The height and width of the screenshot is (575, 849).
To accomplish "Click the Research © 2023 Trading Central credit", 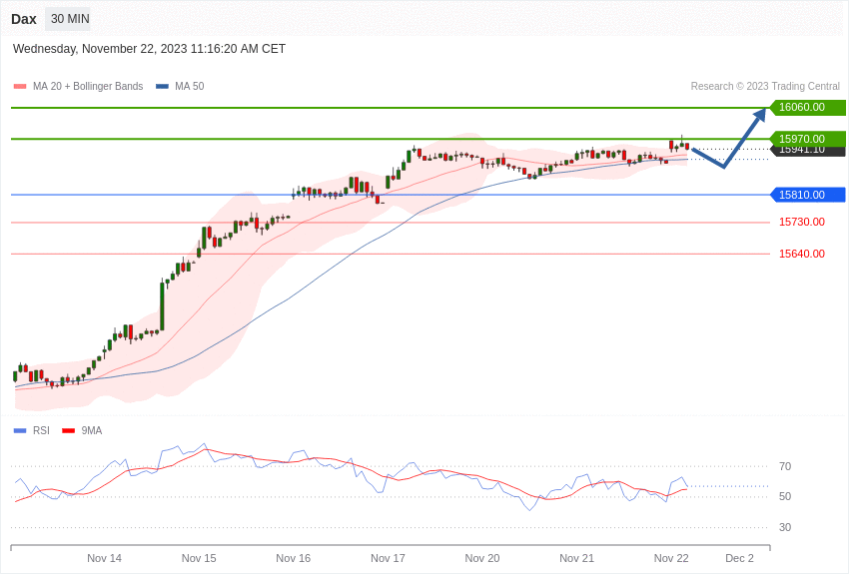I will point(765,87).
